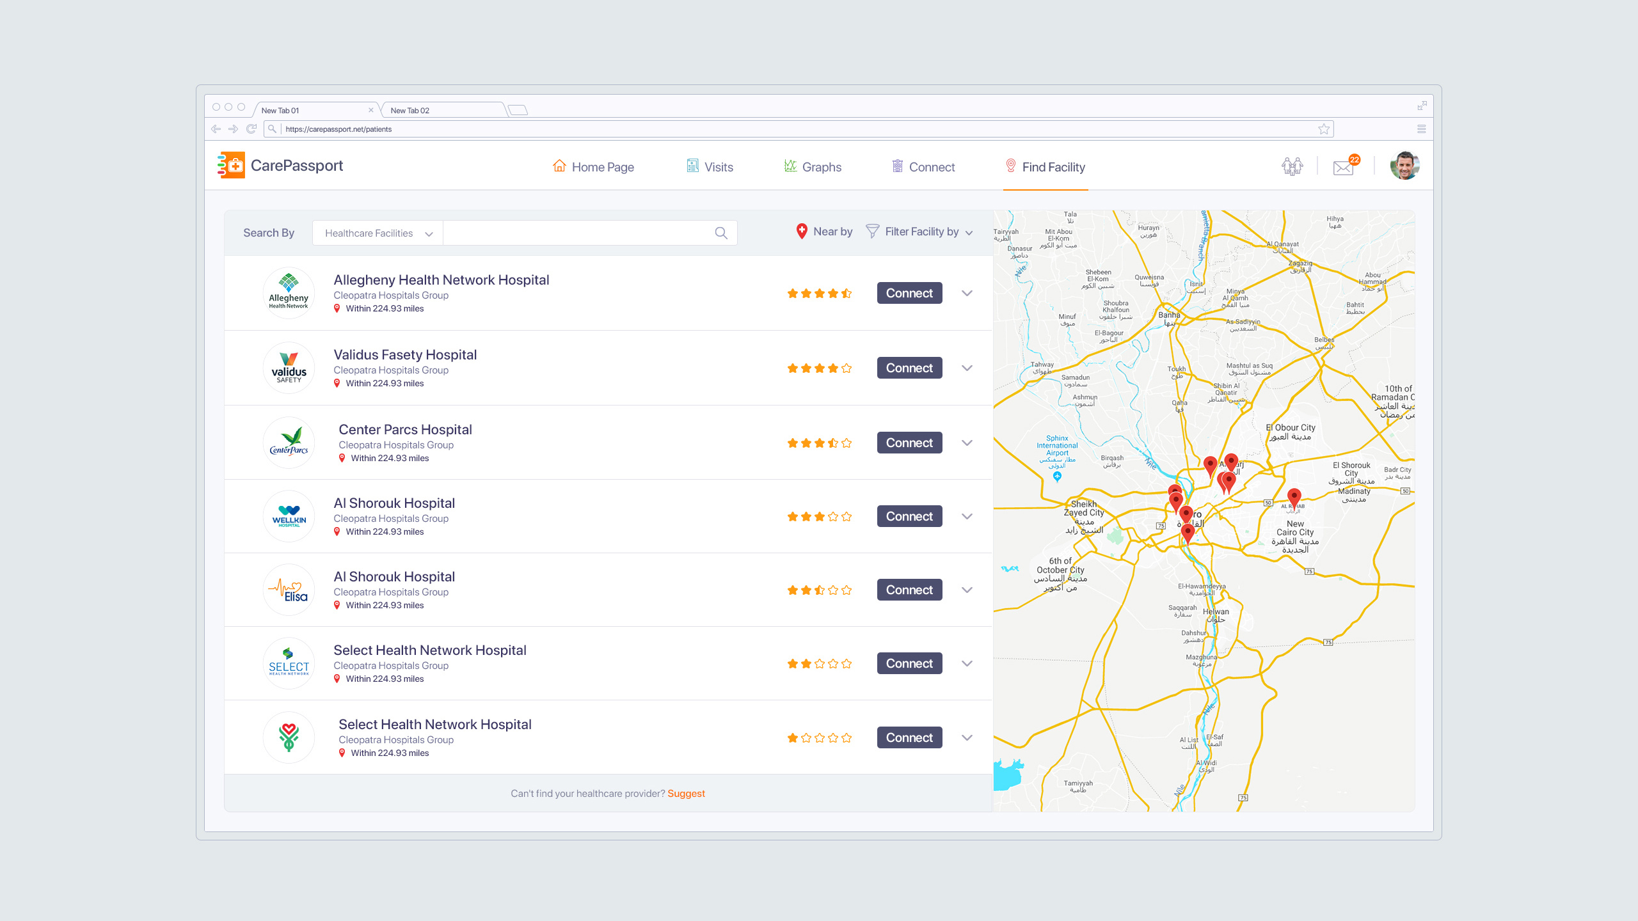Click the Center Parcs logo
This screenshot has height=921, width=1638.
pyautogui.click(x=289, y=443)
